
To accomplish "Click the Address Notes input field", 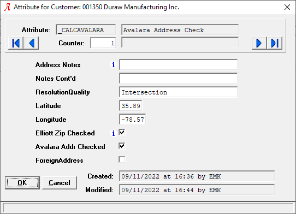I will coord(179,65).
